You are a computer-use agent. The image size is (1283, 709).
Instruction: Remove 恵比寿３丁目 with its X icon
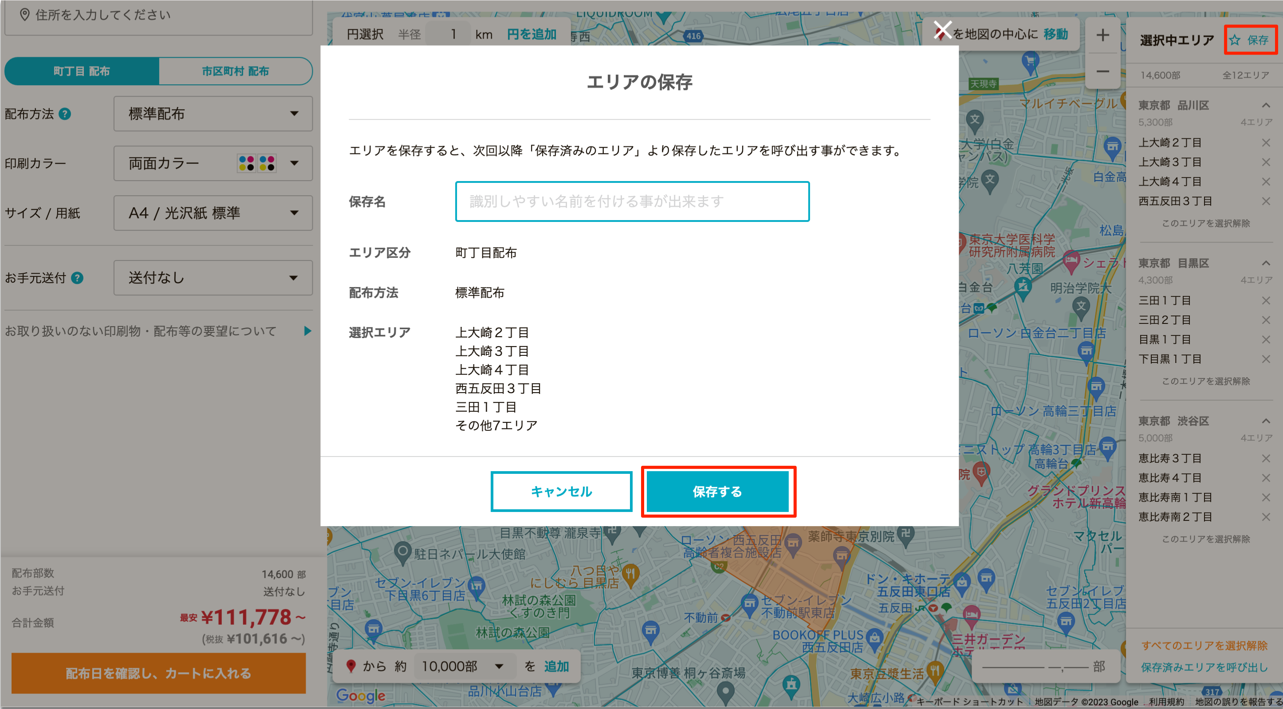pyautogui.click(x=1266, y=458)
